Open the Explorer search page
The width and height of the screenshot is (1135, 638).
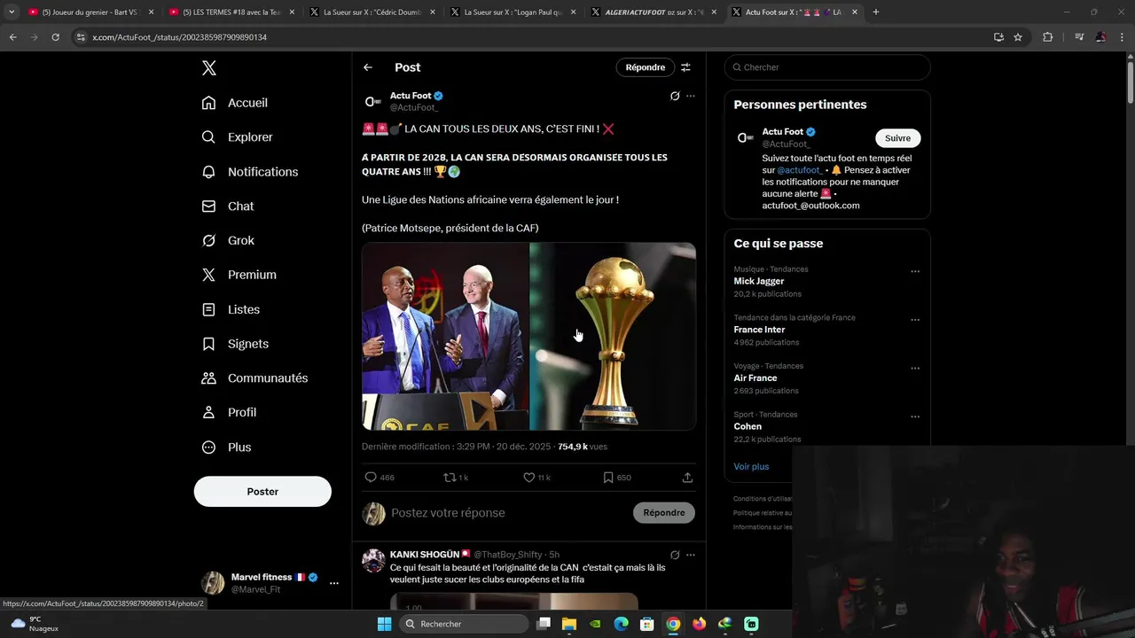click(x=238, y=137)
